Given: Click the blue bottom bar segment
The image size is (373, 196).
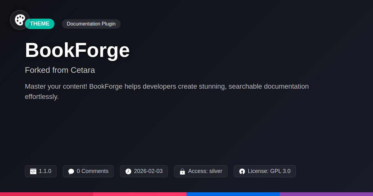Looking at the screenshot, I should (233, 194).
